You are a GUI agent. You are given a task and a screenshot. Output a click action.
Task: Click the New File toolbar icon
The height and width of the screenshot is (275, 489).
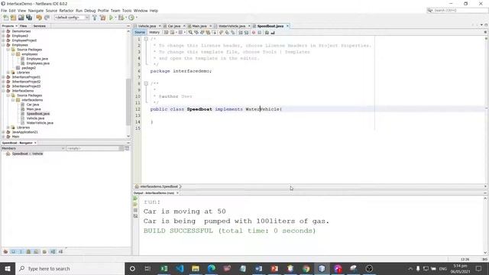5,18
